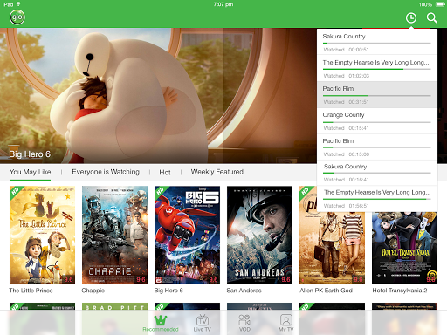The width and height of the screenshot is (447, 335).
Task: Open The Little Prince poster
Action: (x=42, y=235)
